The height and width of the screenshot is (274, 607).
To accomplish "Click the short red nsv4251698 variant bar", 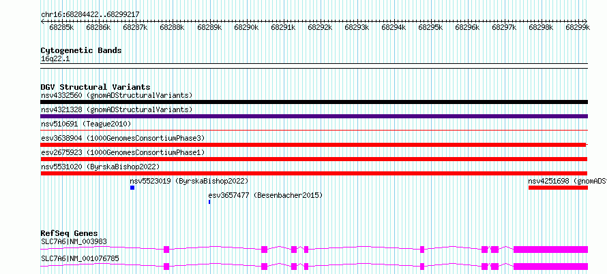I will [x=558, y=188].
